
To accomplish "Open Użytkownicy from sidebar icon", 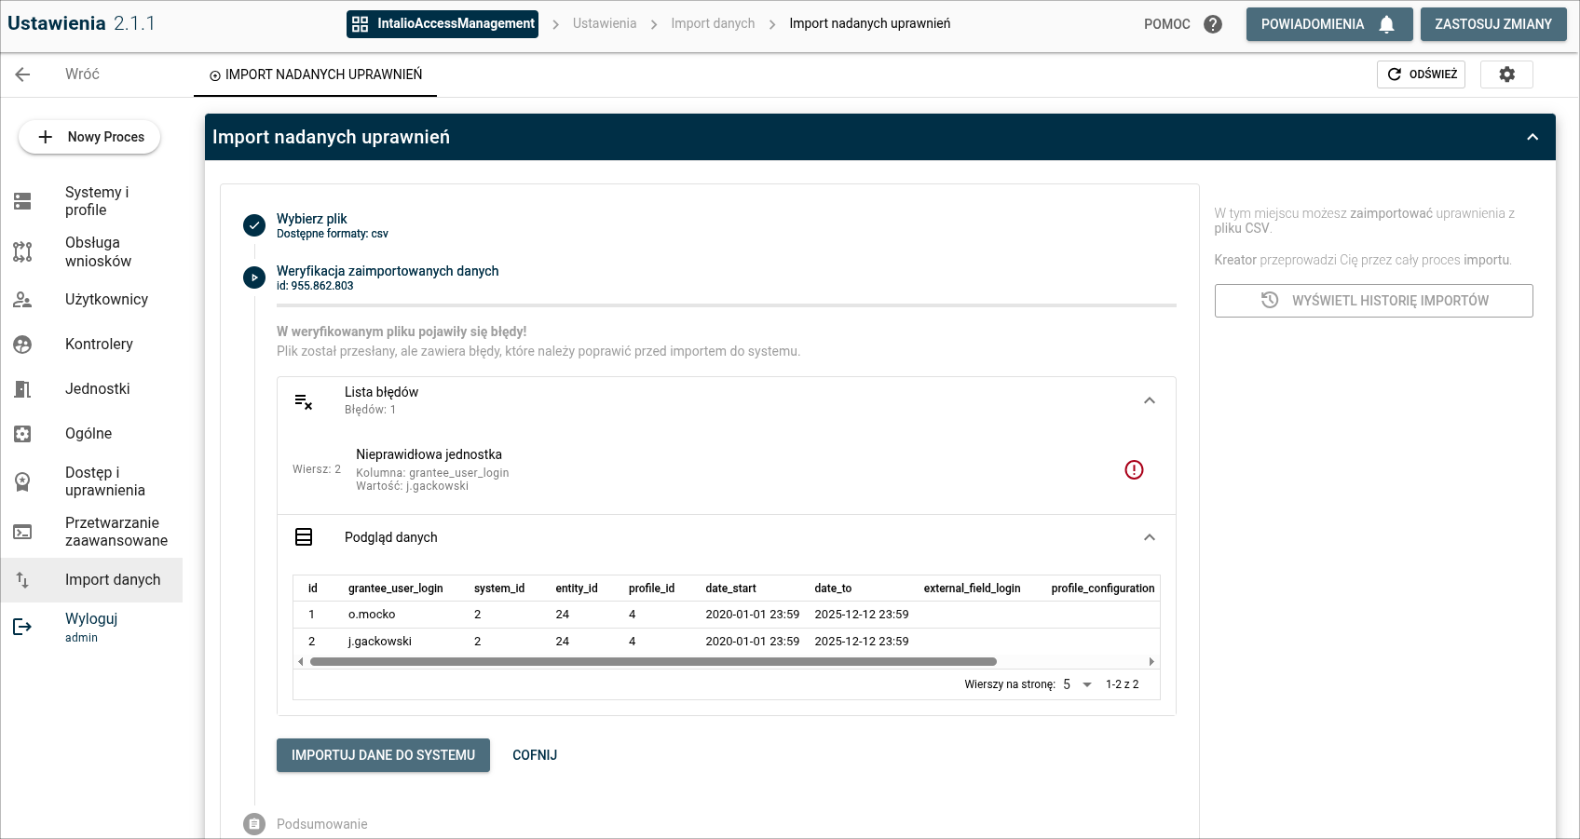I will [22, 300].
